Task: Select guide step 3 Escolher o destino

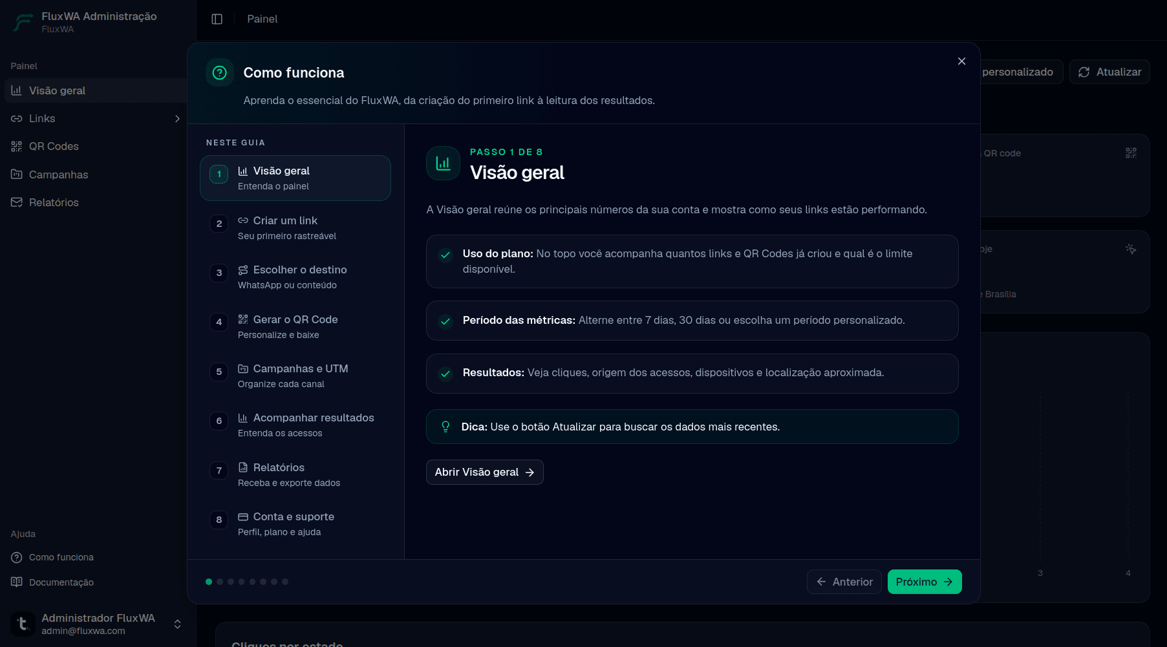Action: pyautogui.click(x=295, y=277)
